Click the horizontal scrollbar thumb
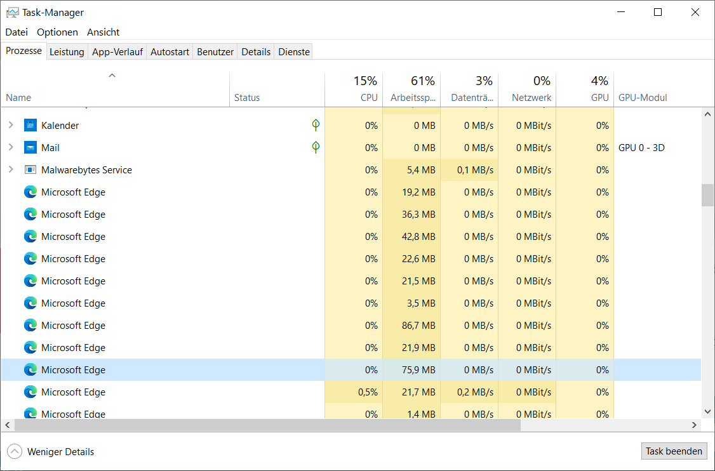Viewport: 715px width, 471px height. tap(267, 425)
